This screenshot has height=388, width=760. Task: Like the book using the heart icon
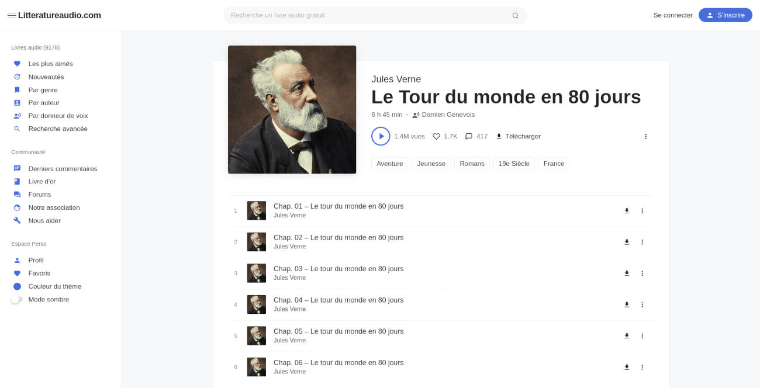[x=436, y=136]
